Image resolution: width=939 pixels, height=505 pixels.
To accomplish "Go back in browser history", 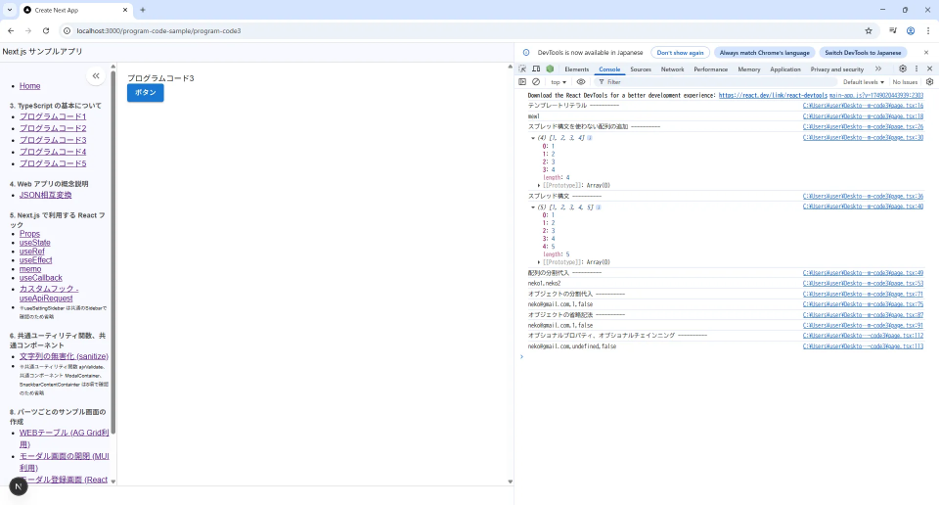I will point(11,30).
